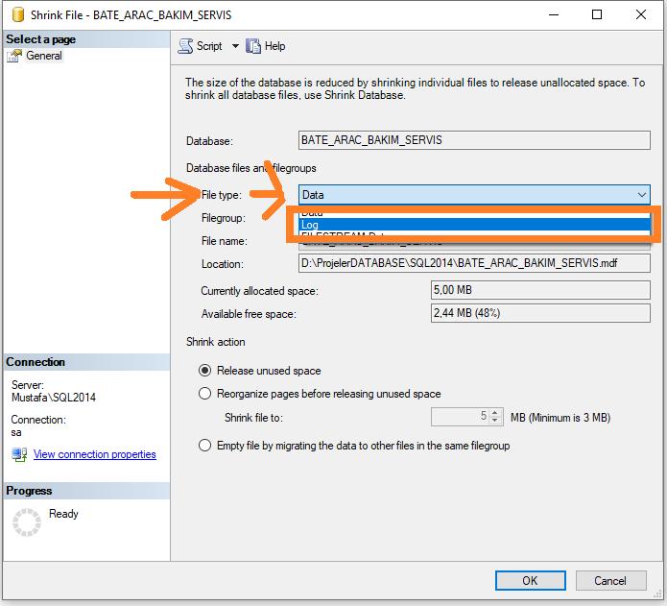This screenshot has height=606, width=667.
Task: Choose Empty file by migrating data option
Action: point(204,446)
